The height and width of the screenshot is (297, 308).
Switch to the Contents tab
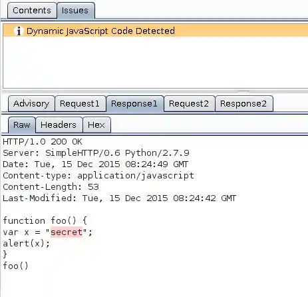coord(32,11)
